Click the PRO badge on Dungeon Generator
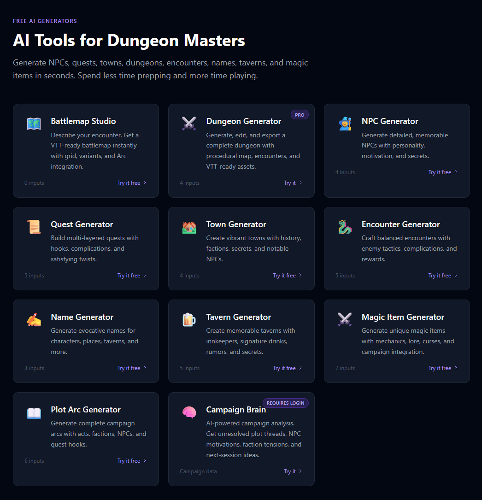This screenshot has height=500, width=482. pyautogui.click(x=300, y=115)
